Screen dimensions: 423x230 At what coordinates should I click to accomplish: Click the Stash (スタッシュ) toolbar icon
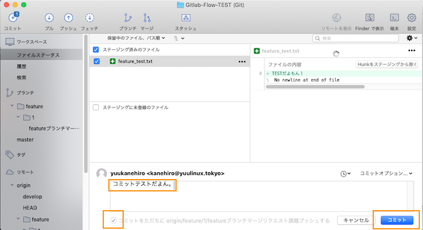(185, 18)
